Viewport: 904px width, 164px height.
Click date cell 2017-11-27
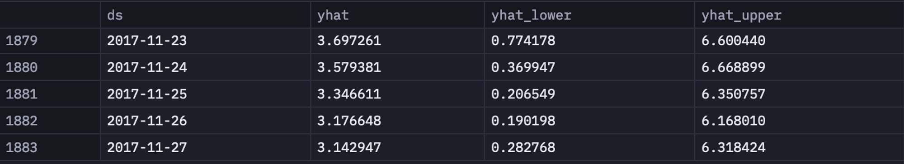tap(147, 147)
